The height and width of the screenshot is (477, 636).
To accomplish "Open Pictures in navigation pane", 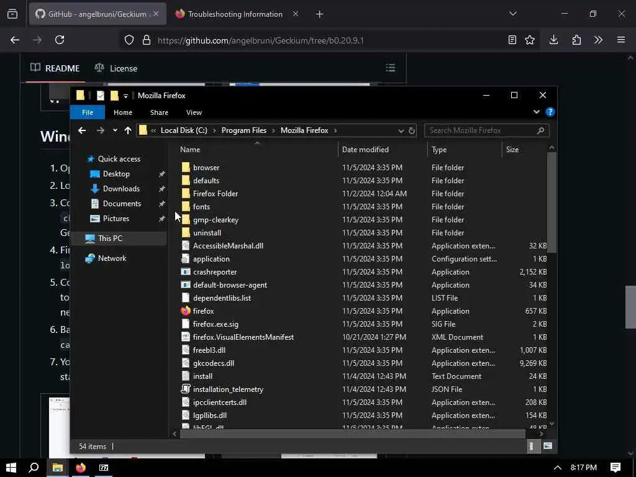I will coord(116,218).
